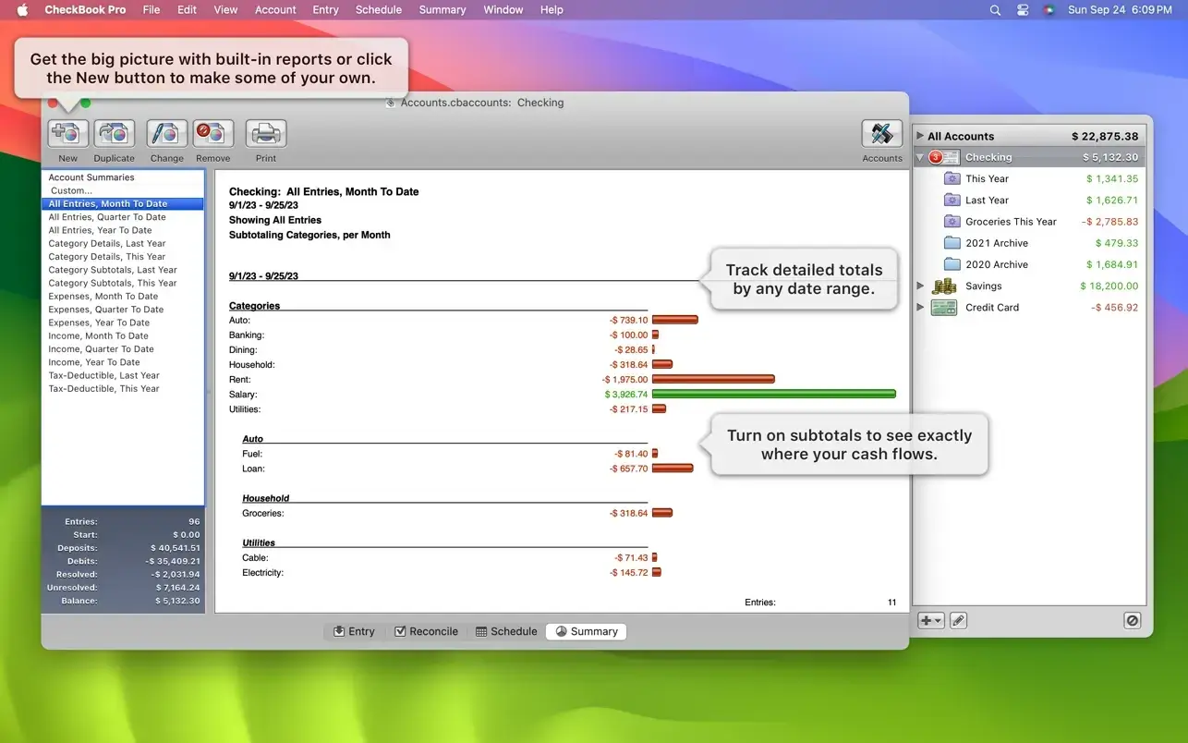
Task: Switch to the Reconcile view
Action: 426,631
